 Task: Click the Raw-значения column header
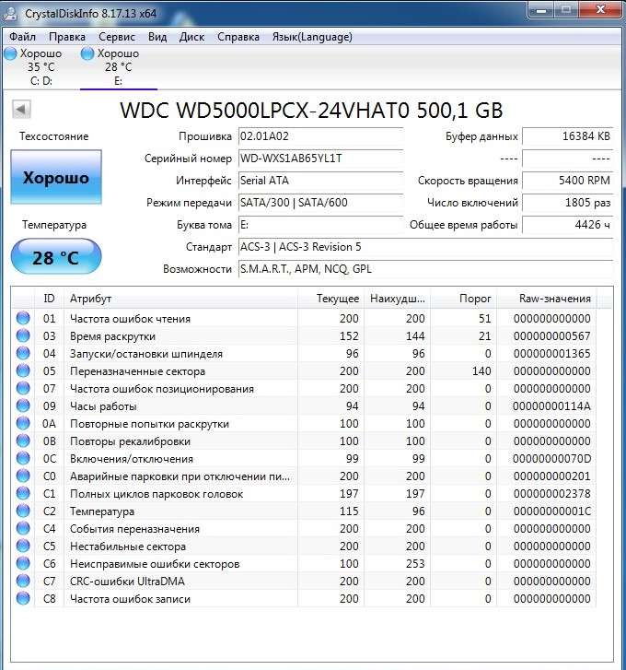click(555, 299)
